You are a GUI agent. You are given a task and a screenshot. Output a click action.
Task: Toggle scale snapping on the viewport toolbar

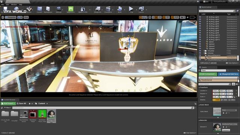pos(172,18)
